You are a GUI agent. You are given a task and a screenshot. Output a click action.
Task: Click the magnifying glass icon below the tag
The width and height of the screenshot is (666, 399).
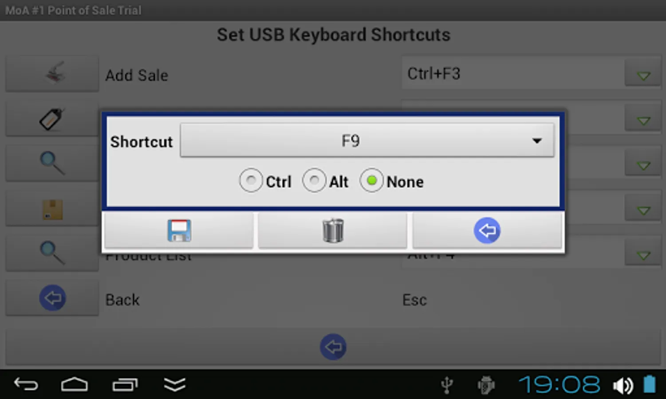[x=52, y=164]
